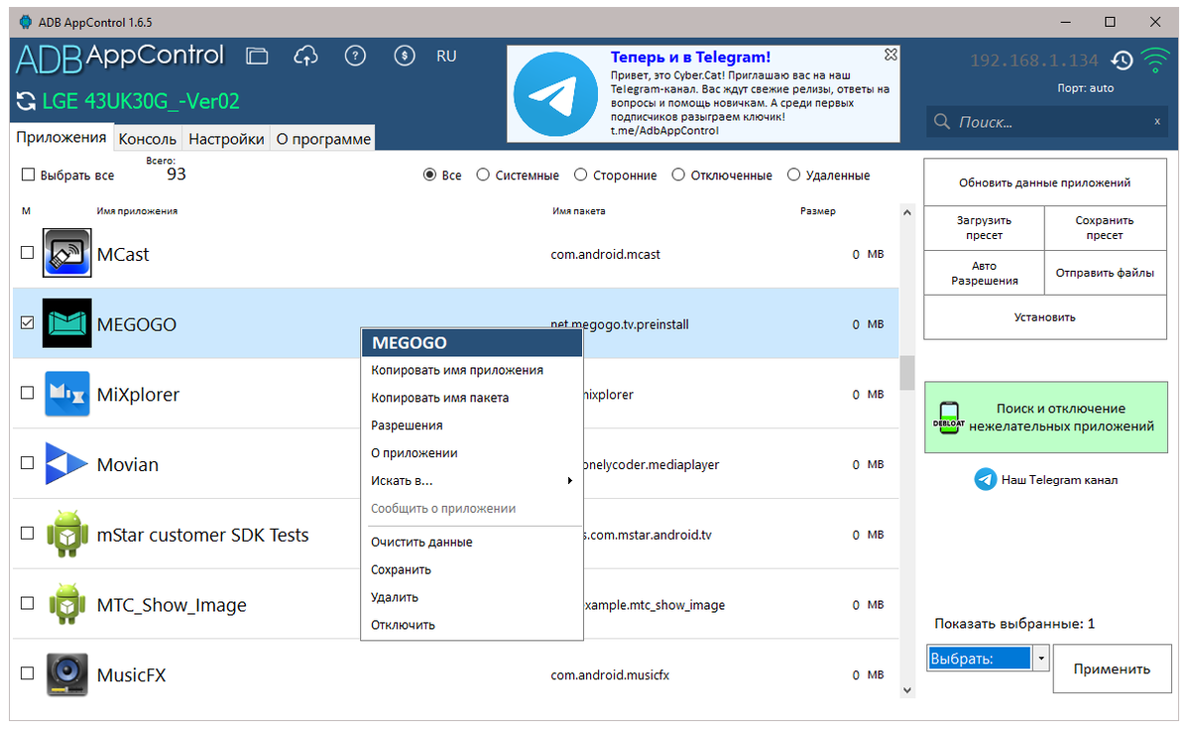The width and height of the screenshot is (1190, 730).
Task: Click the Debloat phone icon
Action: 948,418
